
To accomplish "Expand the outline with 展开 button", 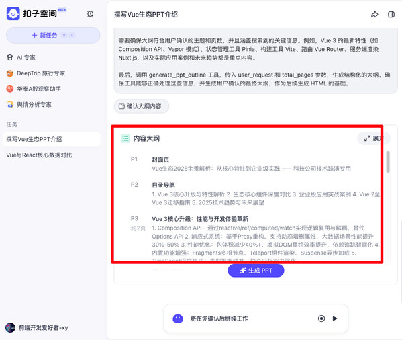I will click(374, 138).
